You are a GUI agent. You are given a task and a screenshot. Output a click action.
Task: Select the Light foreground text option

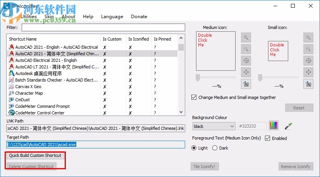[x=194, y=148]
